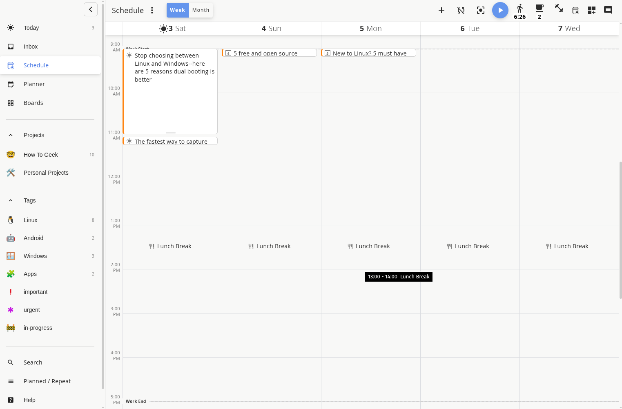Click the '6 Tue' day header

coord(470,28)
